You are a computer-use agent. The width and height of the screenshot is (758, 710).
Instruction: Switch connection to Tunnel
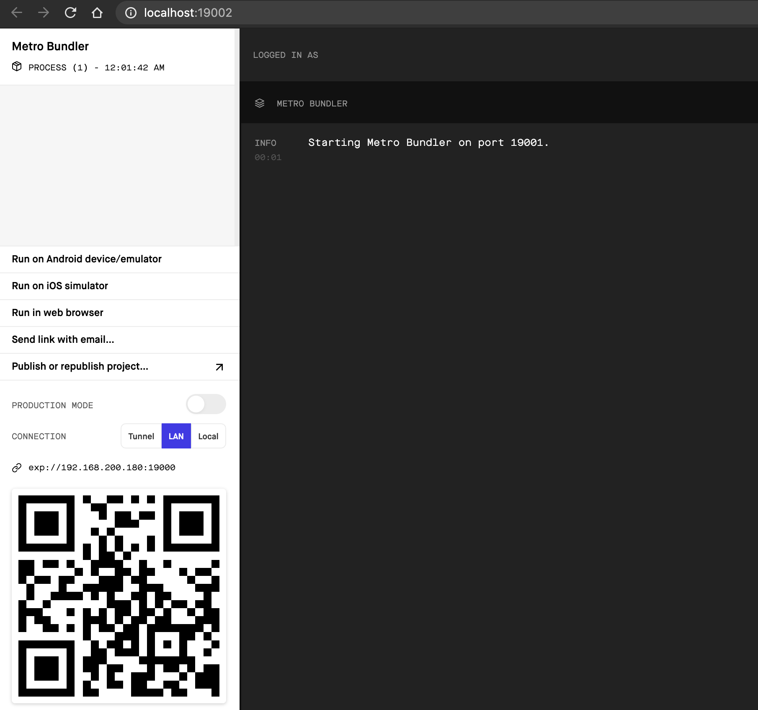click(141, 436)
